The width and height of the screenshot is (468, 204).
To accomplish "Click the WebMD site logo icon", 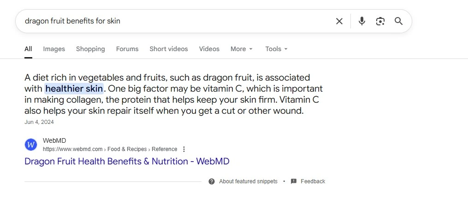I will coord(31,145).
